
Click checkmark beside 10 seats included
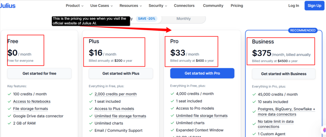(x=254, y=102)
